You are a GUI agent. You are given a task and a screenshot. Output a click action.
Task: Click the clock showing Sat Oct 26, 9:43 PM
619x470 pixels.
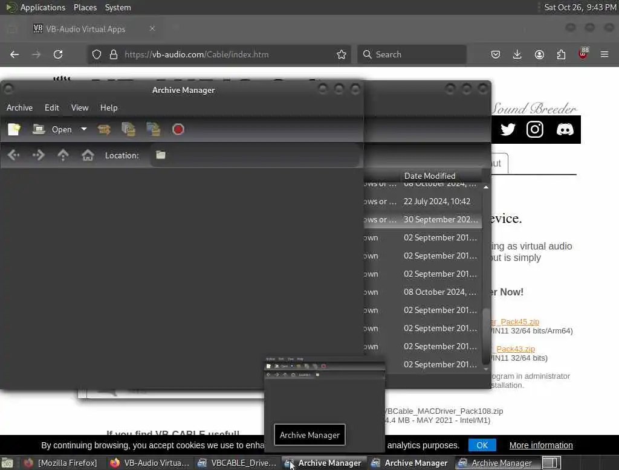580,7
